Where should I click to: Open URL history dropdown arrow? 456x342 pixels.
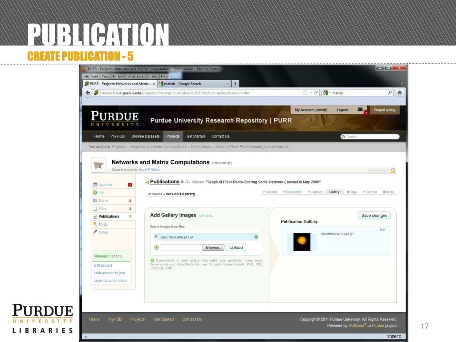click(x=310, y=93)
